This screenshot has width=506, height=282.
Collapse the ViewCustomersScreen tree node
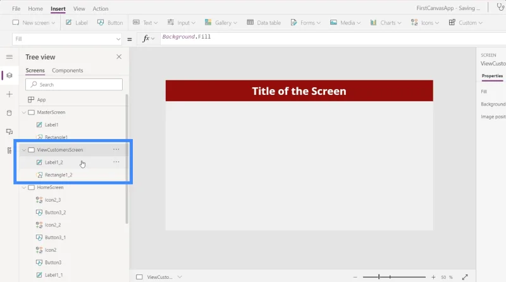point(24,150)
